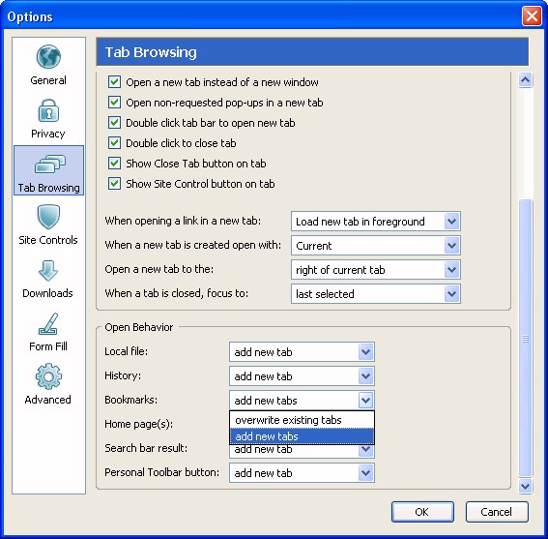The width and height of the screenshot is (548, 539).
Task: Select the Advanced gear icon
Action: point(48,376)
